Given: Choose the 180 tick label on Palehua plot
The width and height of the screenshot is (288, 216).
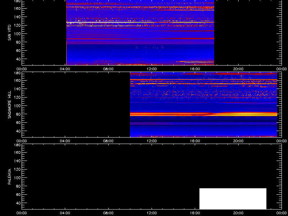Looking at the screenshot, I should coord(18,145).
